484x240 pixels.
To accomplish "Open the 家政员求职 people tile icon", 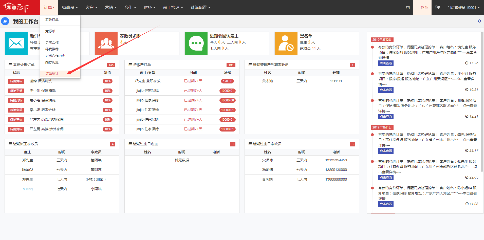I will point(106,43).
